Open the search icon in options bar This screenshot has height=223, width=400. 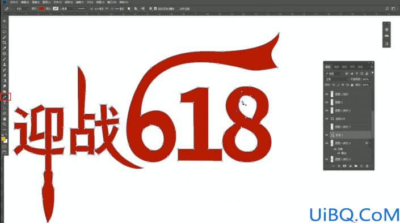(x=387, y=8)
